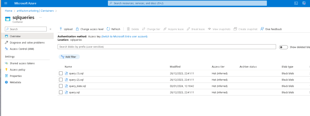Viewport: 310px width, 116px height.
Task: Click the Access Control (IAM) people icon
Action: coord(7,49)
